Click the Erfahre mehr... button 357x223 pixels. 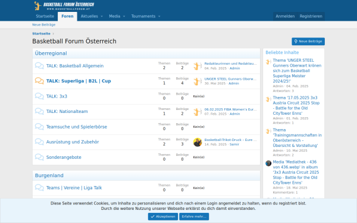coord(194,216)
